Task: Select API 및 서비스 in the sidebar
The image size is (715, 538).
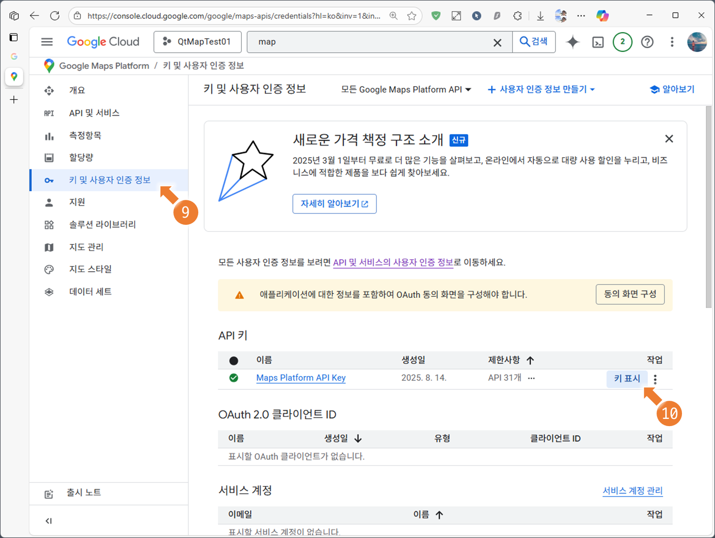Action: coord(109,113)
